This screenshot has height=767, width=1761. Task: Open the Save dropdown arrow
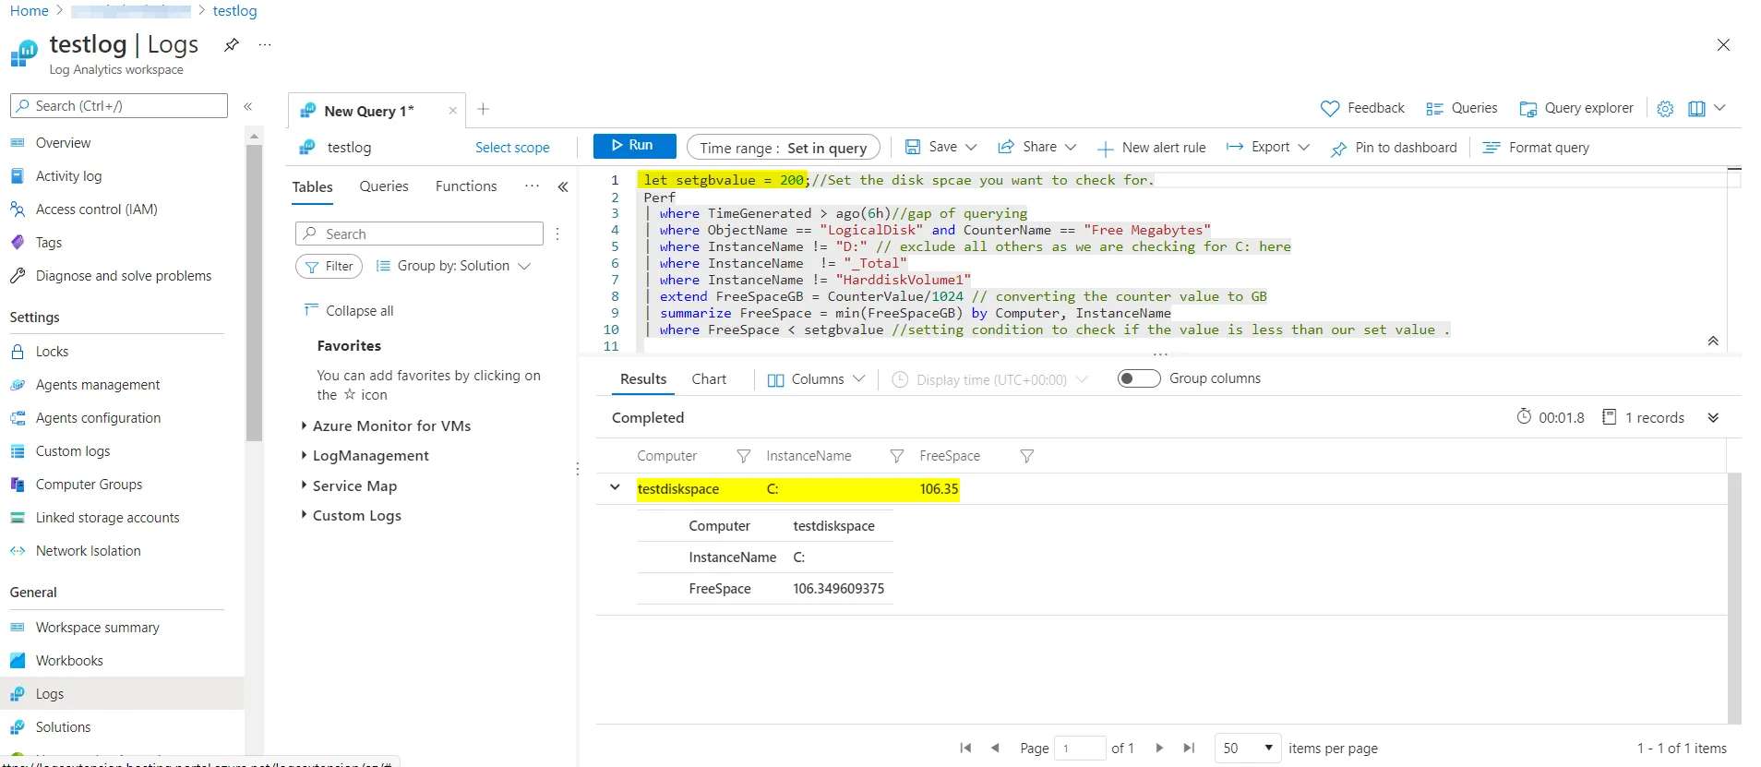coord(971,147)
